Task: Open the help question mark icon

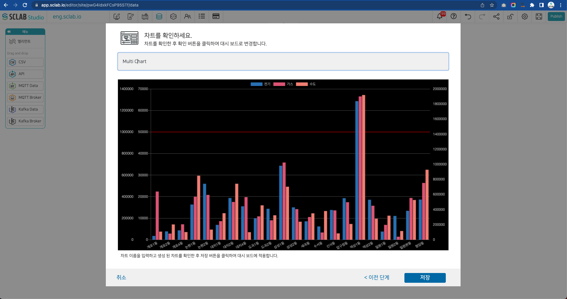Action: pyautogui.click(x=453, y=16)
